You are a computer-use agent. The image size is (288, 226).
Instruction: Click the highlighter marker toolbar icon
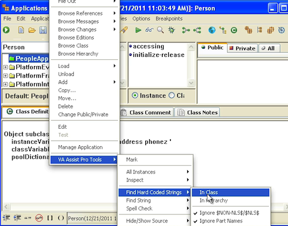point(124,30)
